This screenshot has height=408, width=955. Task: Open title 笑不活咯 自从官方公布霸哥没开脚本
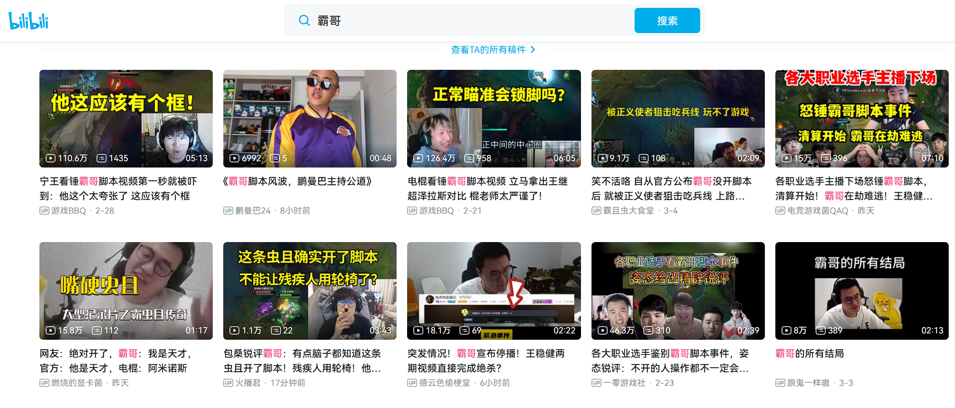[x=672, y=189]
